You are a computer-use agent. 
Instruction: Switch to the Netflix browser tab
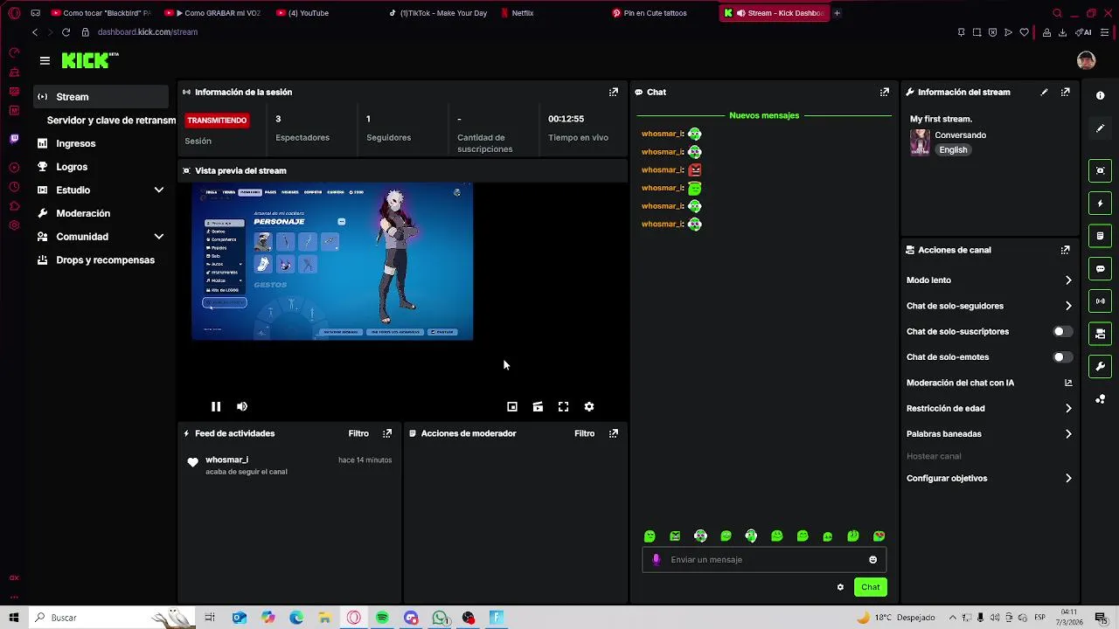522,13
